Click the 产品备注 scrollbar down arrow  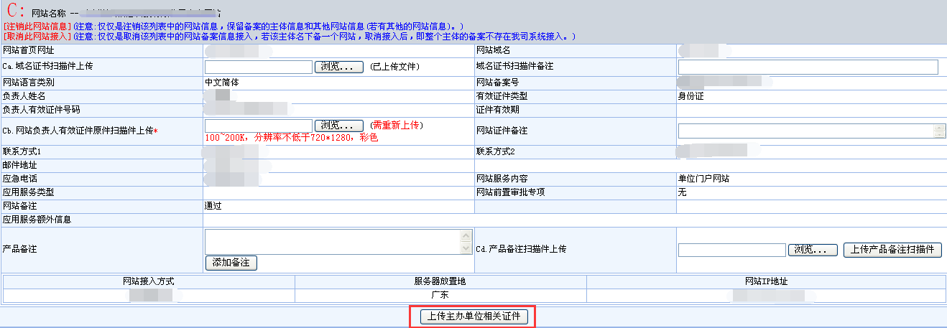(466, 248)
